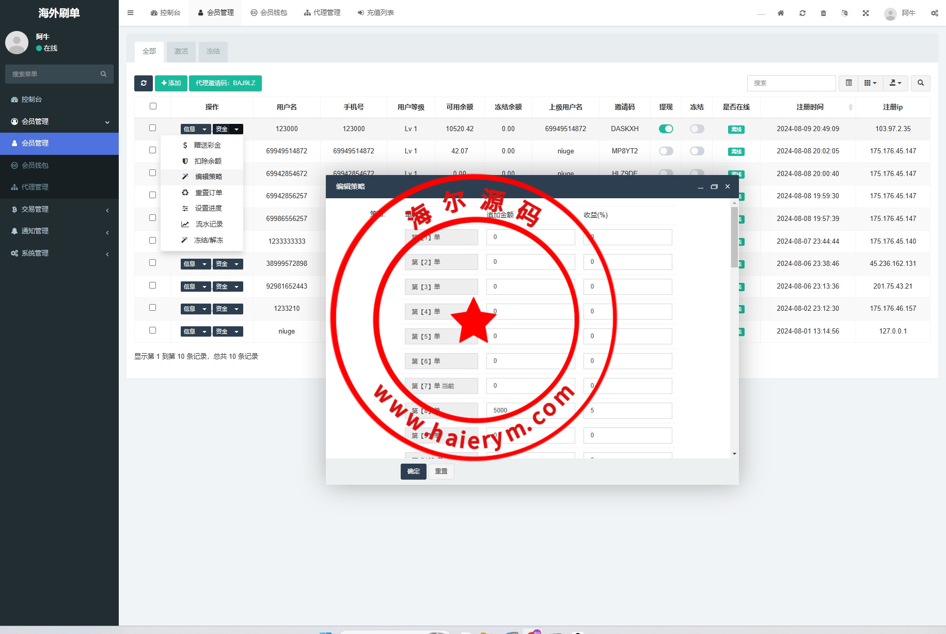
Task: Open settings gears icon at top right
Action: pos(935,13)
